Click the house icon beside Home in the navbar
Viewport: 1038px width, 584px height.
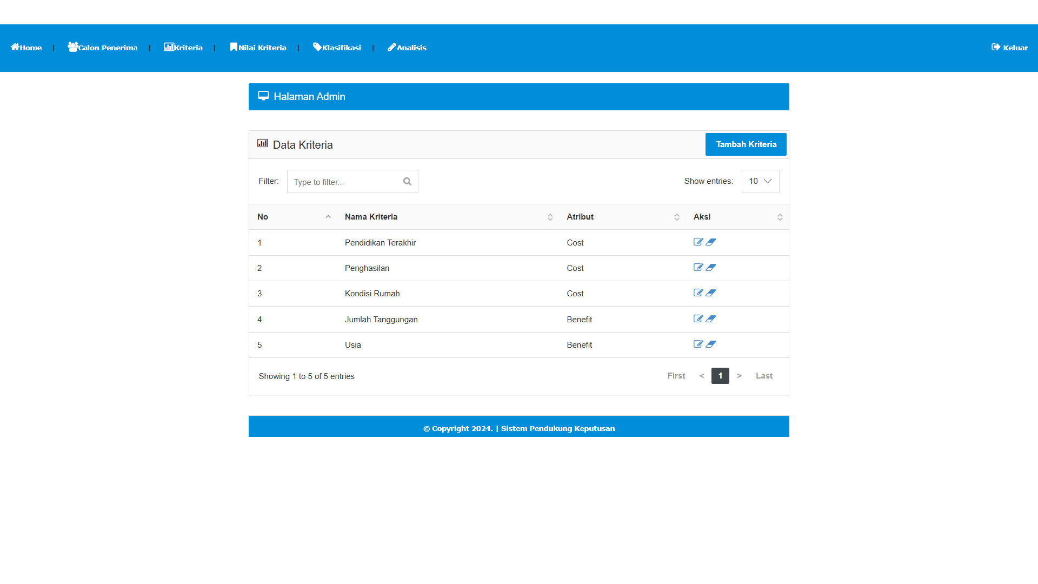click(x=15, y=47)
